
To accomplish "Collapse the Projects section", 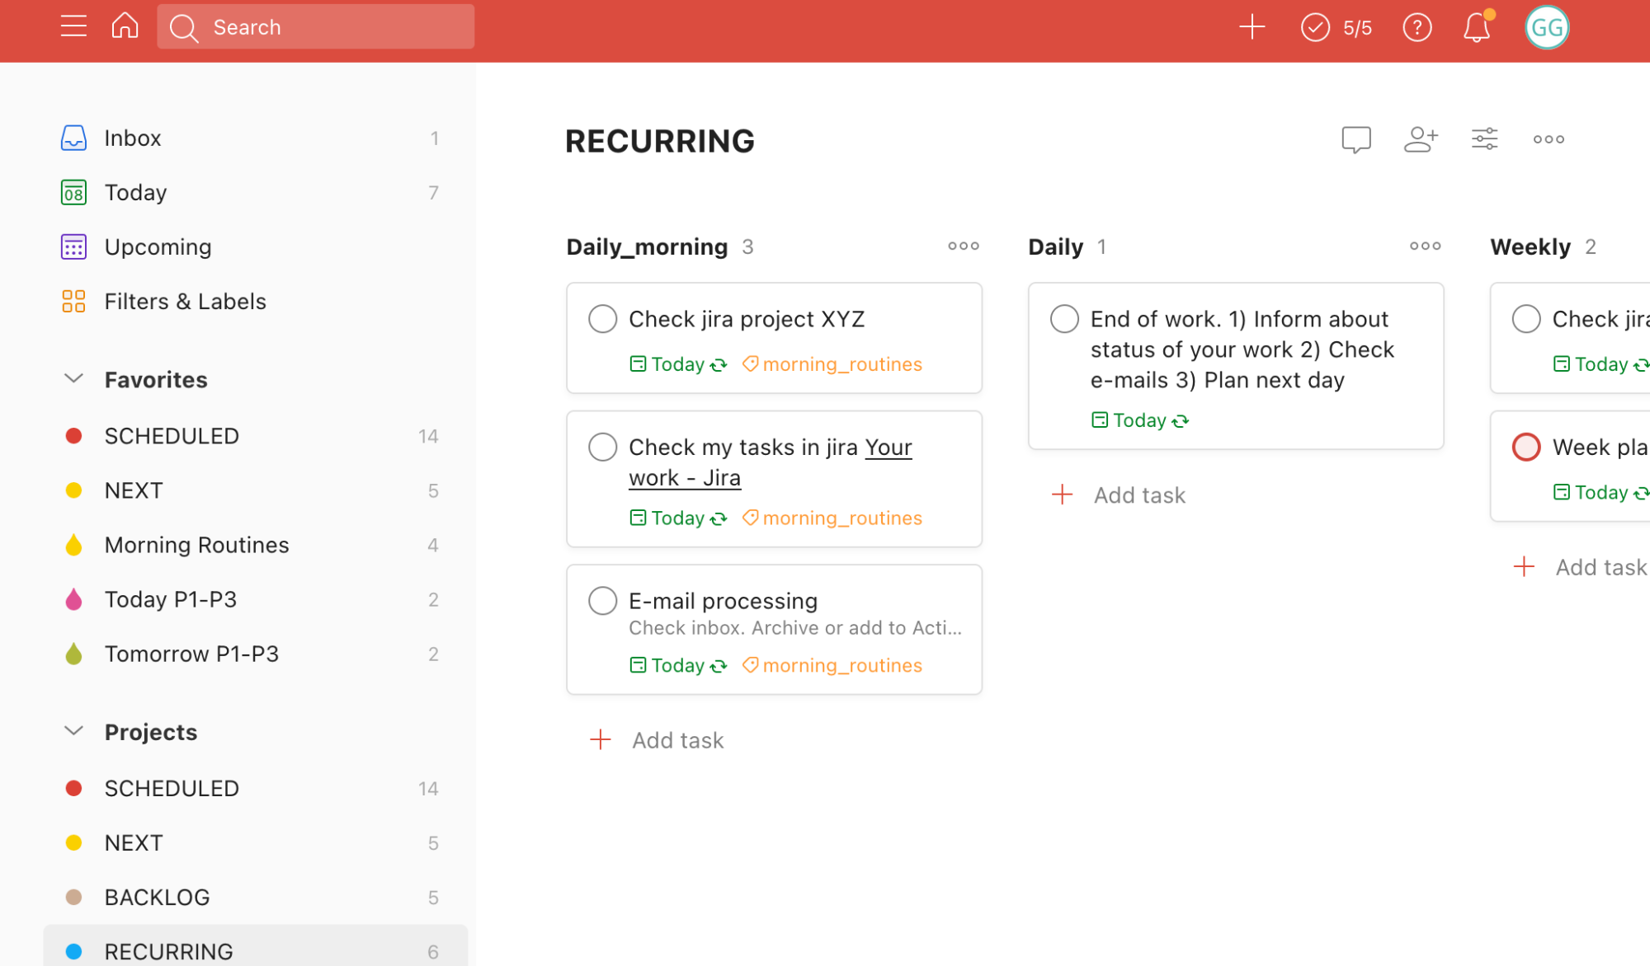I will coord(71,731).
